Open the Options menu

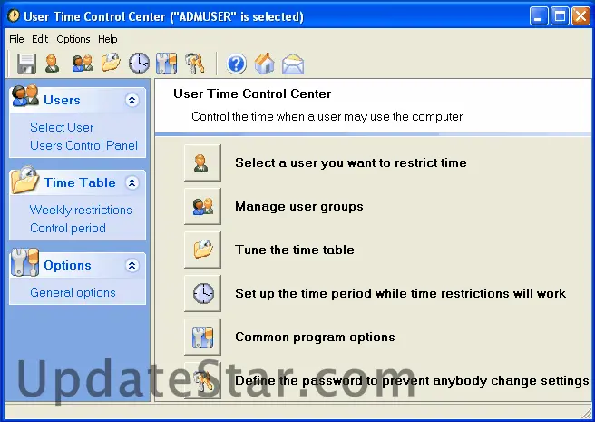tap(73, 39)
